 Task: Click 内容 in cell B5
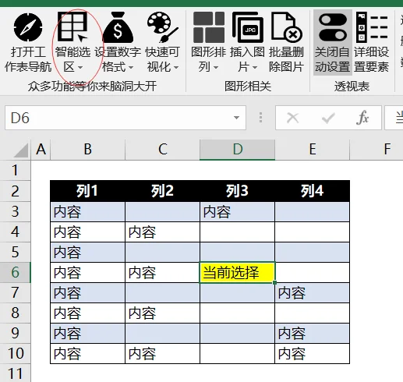[x=67, y=253]
